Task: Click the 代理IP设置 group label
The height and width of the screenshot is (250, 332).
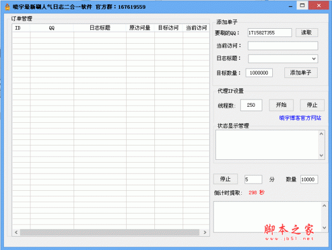Action: 231,91
